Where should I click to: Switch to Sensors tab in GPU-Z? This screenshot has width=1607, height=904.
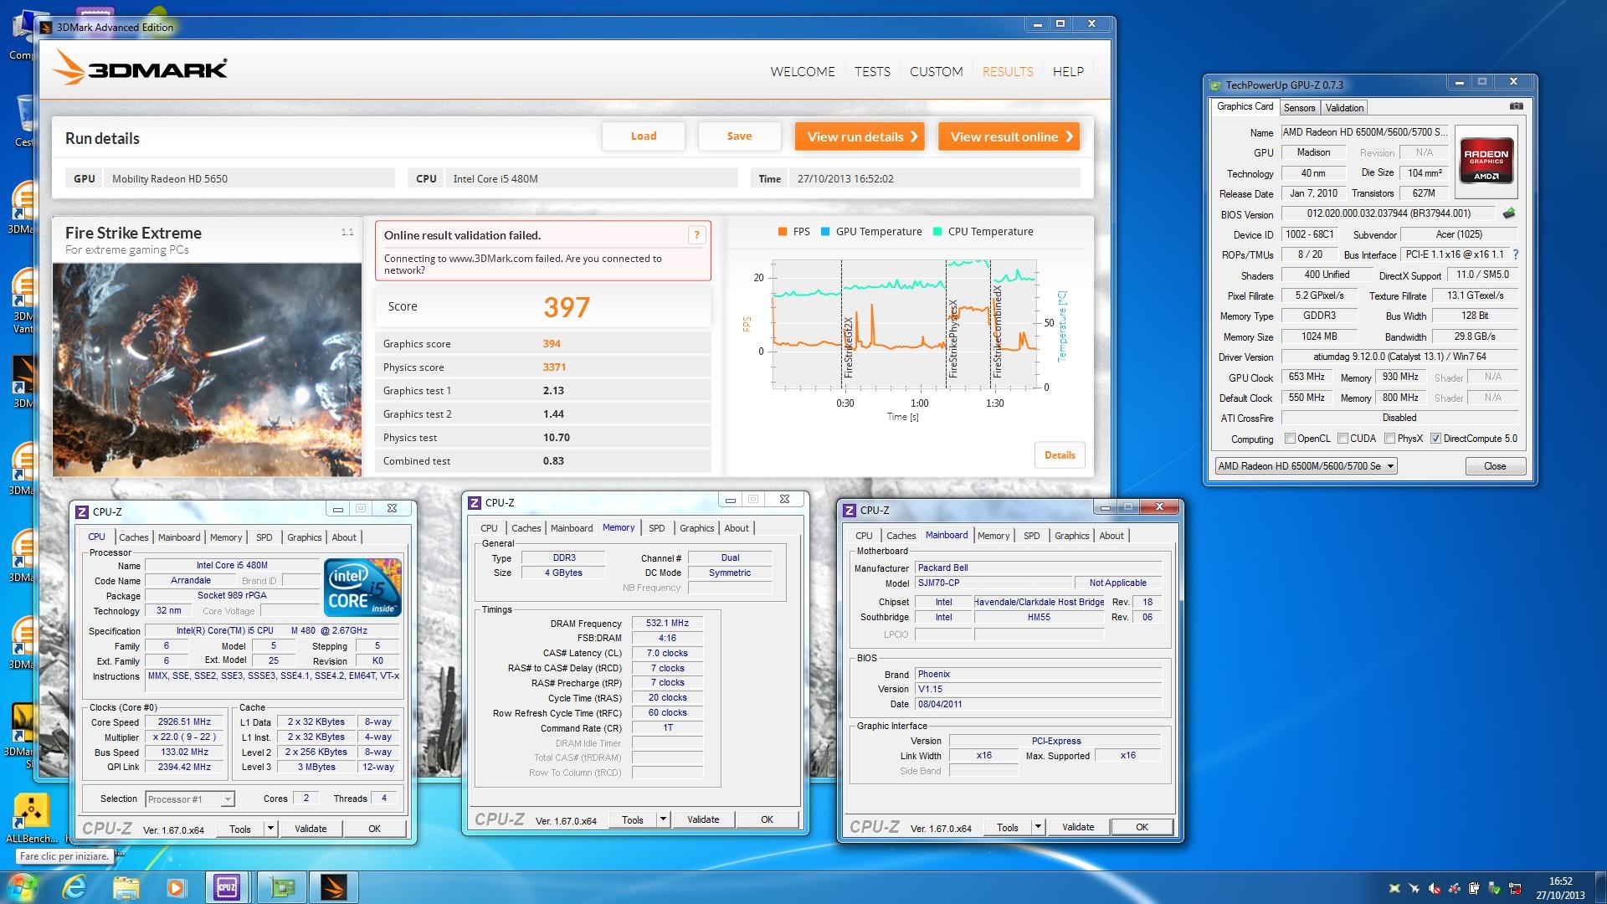[x=1299, y=107]
